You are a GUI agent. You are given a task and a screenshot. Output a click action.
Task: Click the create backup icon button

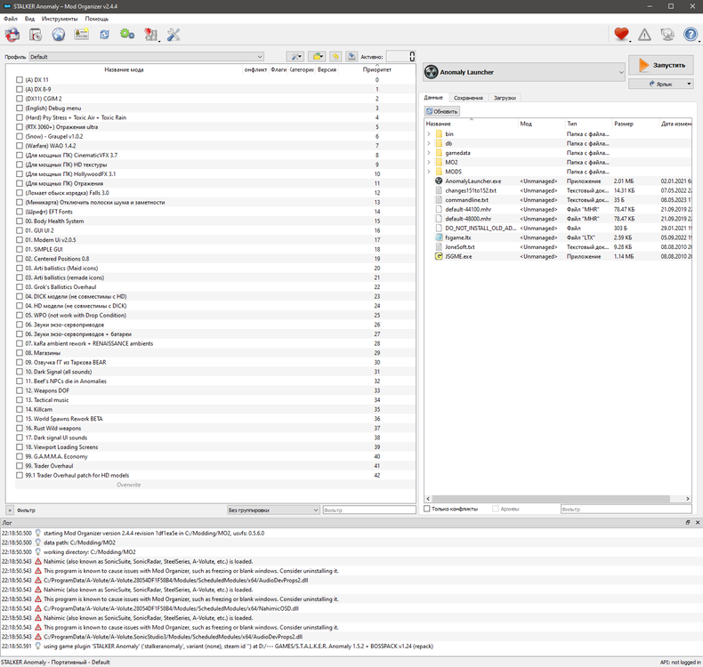click(x=351, y=56)
